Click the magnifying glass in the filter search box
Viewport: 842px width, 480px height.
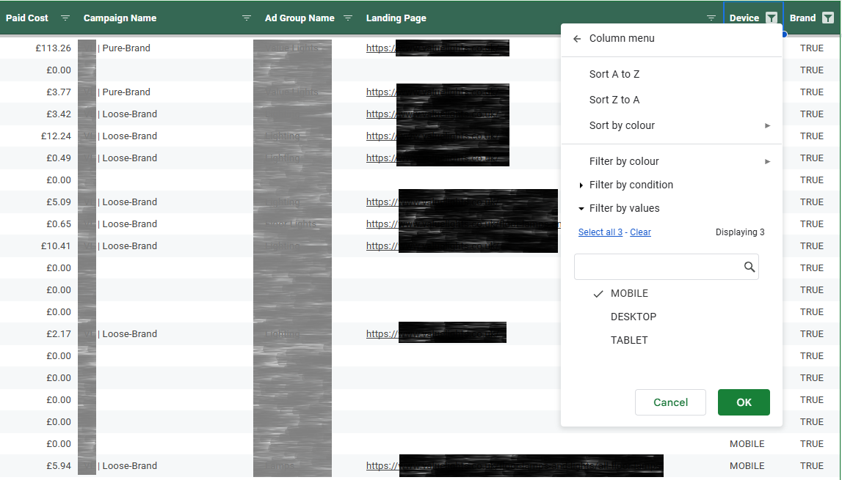pos(749,267)
